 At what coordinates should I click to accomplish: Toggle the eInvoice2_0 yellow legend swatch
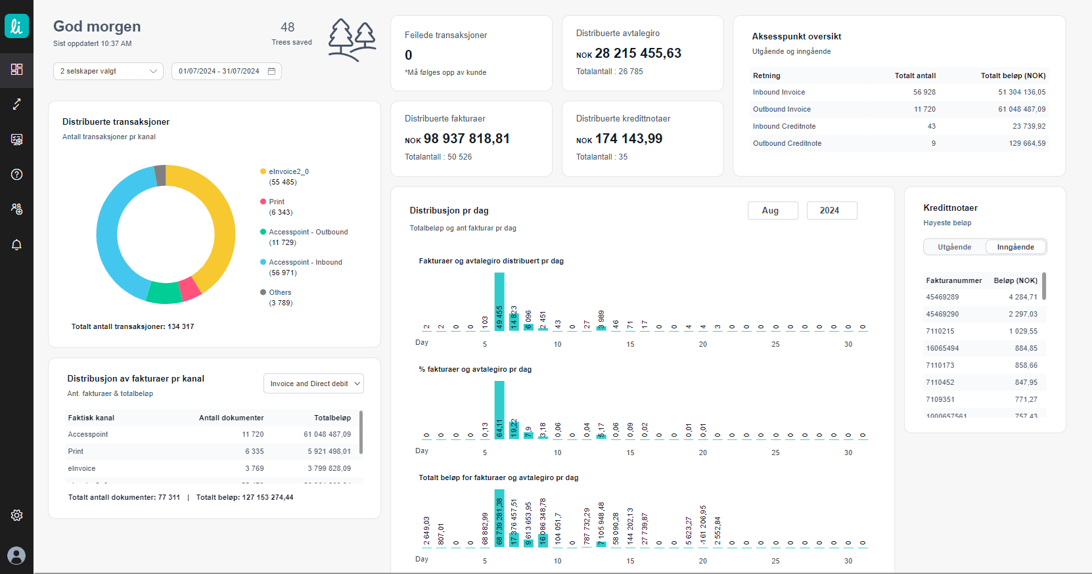pos(263,171)
